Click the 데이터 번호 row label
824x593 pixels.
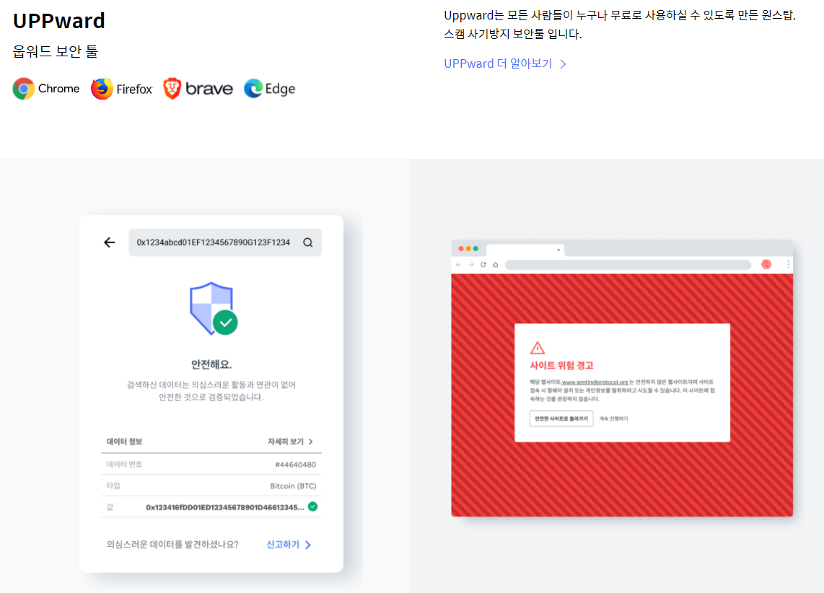coord(124,465)
